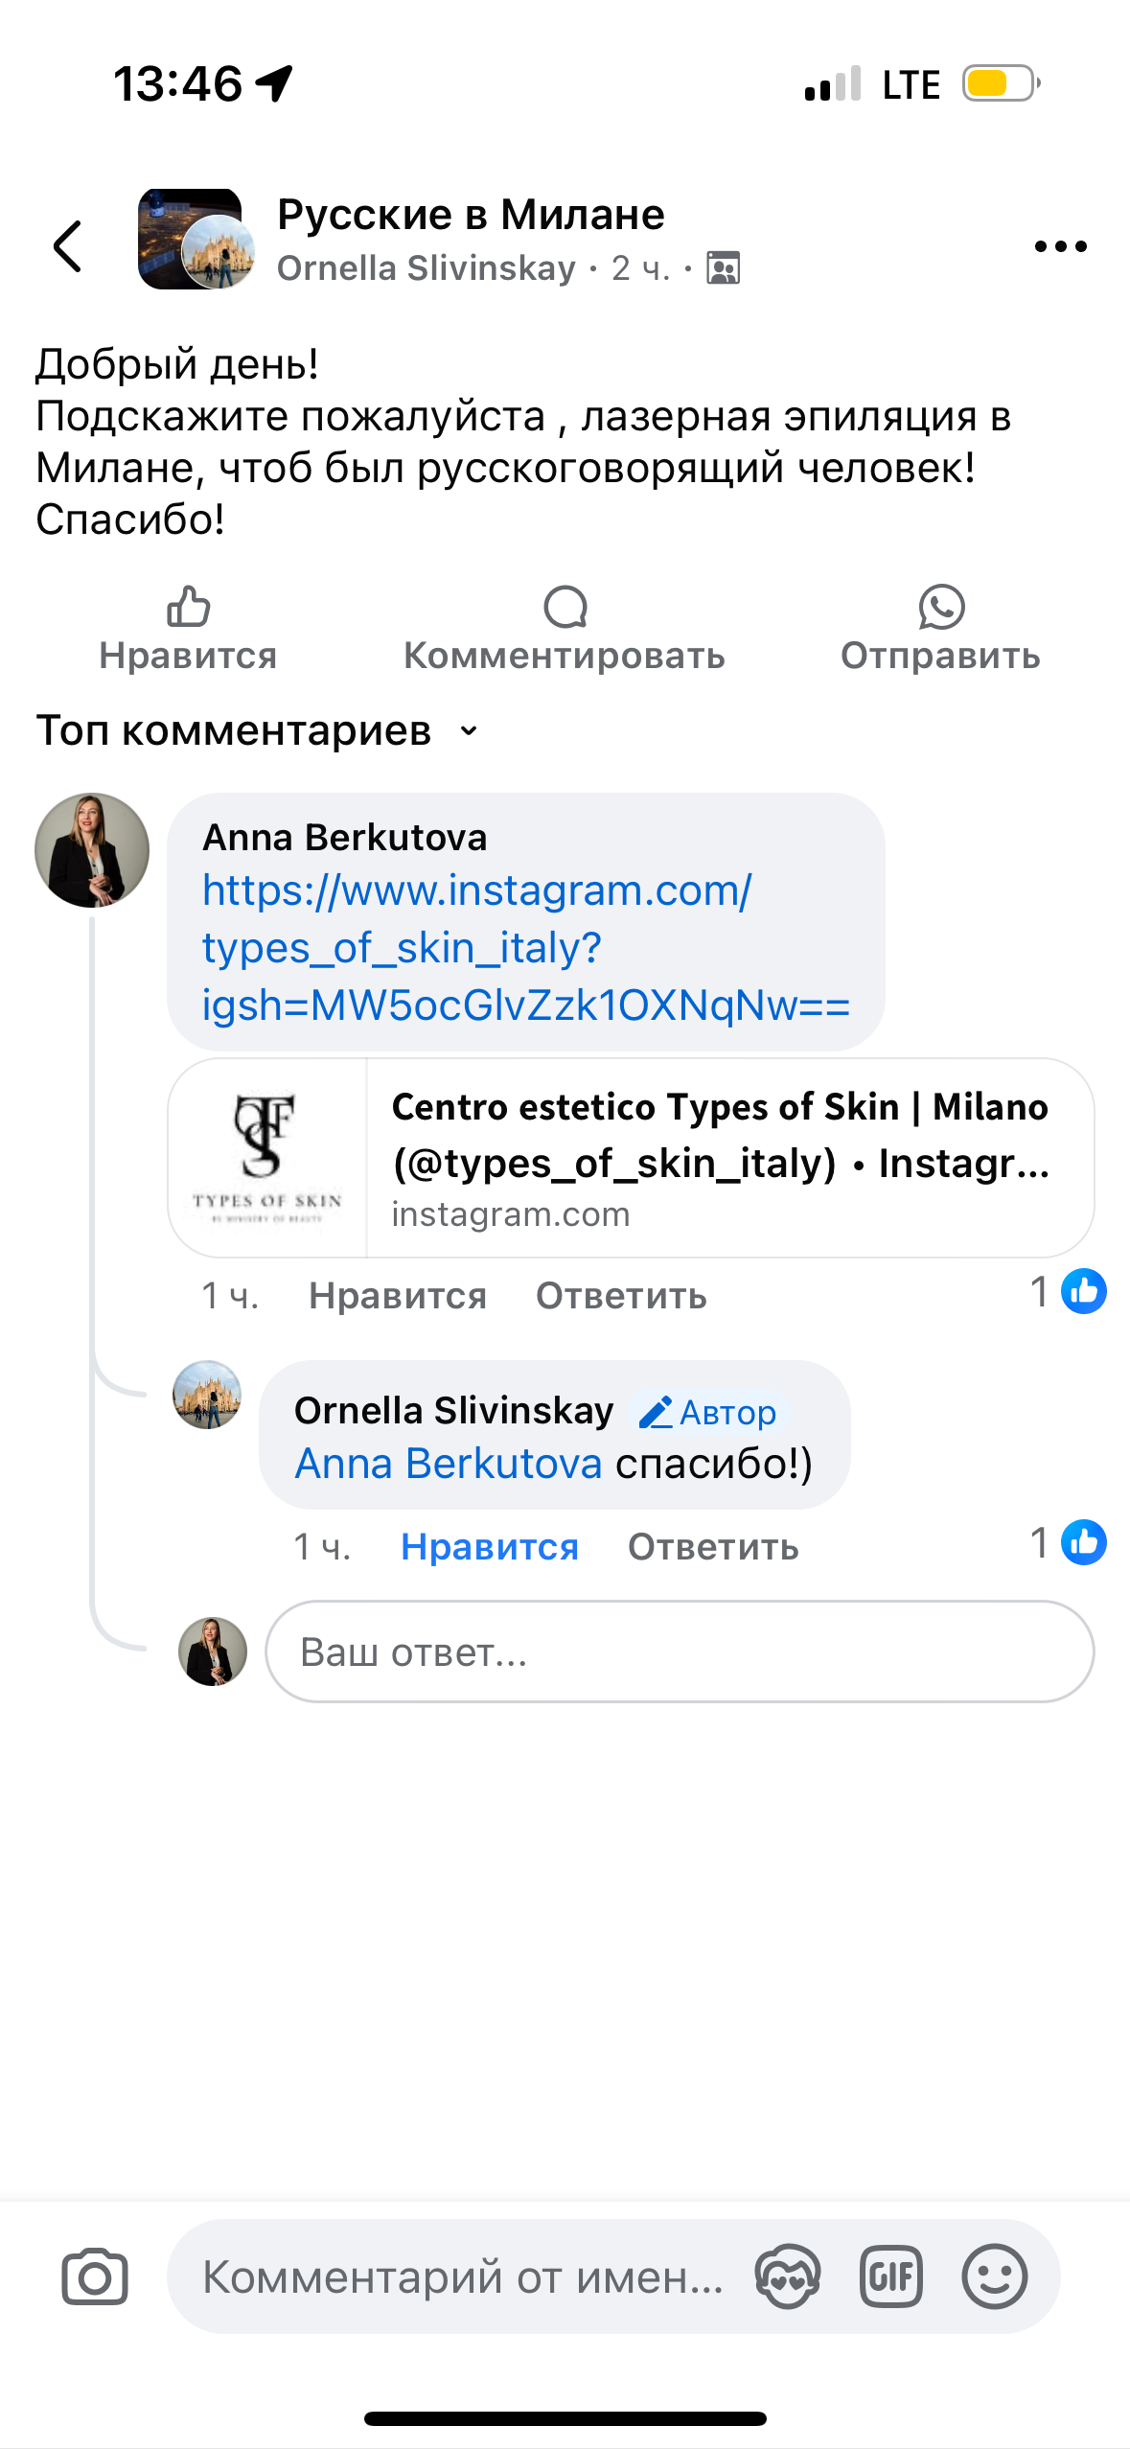Open the camera to attach photo
1130x2449 pixels.
(x=94, y=2277)
